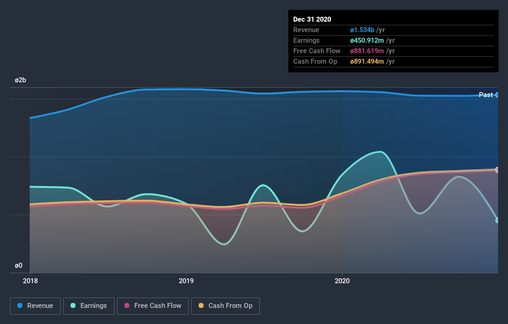This screenshot has height=324, width=508.
Task: Select the Earnings endpoint marker at chart end
Action: click(x=497, y=220)
